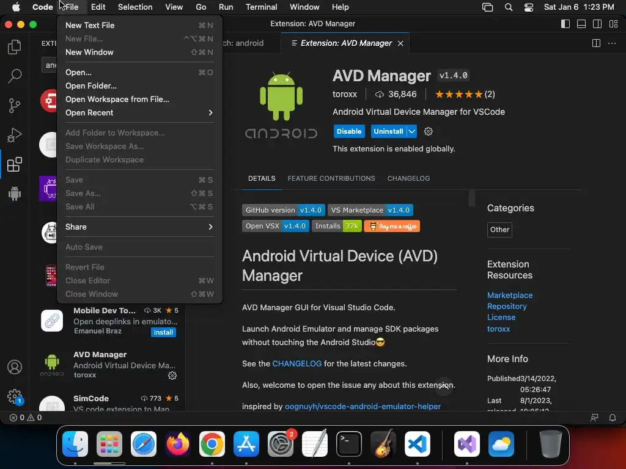Open the Android AVD Manager sidebar icon
This screenshot has width=626, height=469.
click(15, 194)
